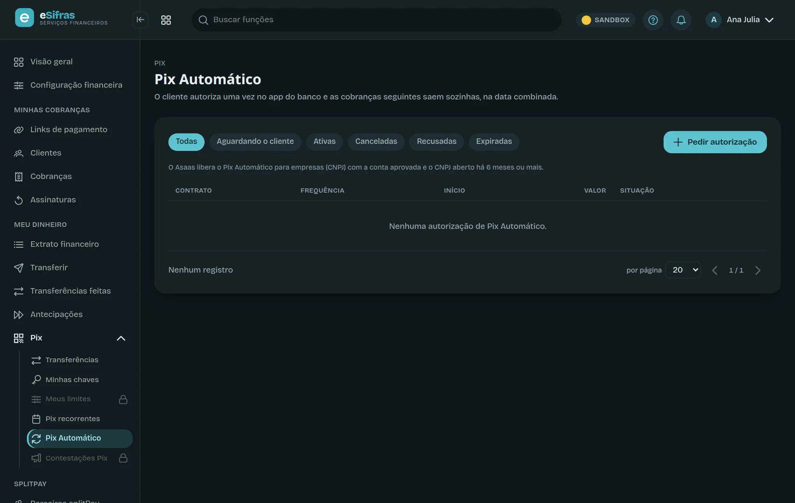Open help question mark icon
The height and width of the screenshot is (503, 795).
[653, 20]
